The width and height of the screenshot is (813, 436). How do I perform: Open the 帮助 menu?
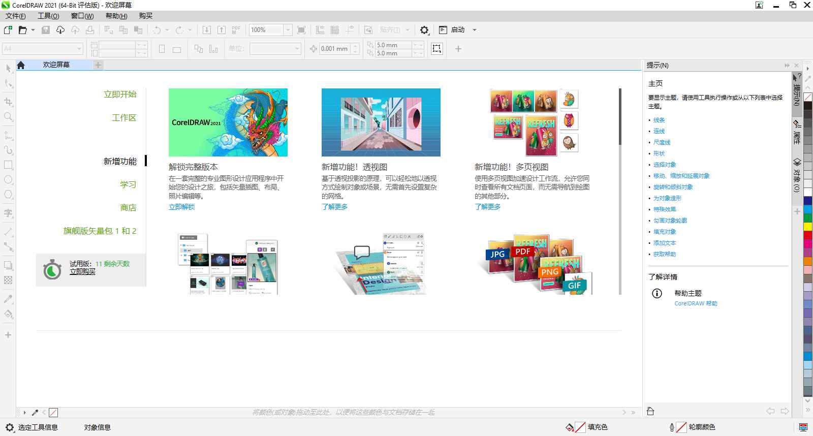pos(116,16)
